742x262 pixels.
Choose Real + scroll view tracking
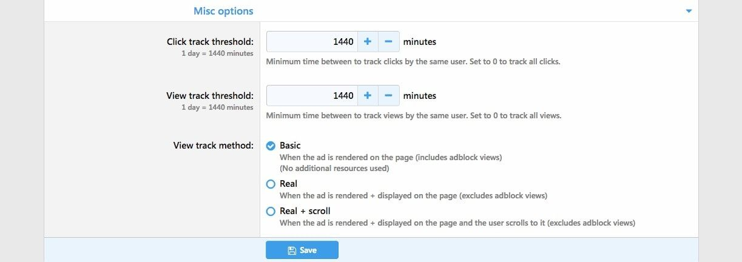coord(271,212)
